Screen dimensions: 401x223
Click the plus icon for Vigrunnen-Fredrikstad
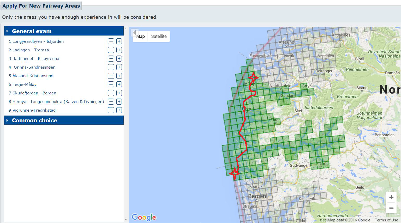coord(119,110)
